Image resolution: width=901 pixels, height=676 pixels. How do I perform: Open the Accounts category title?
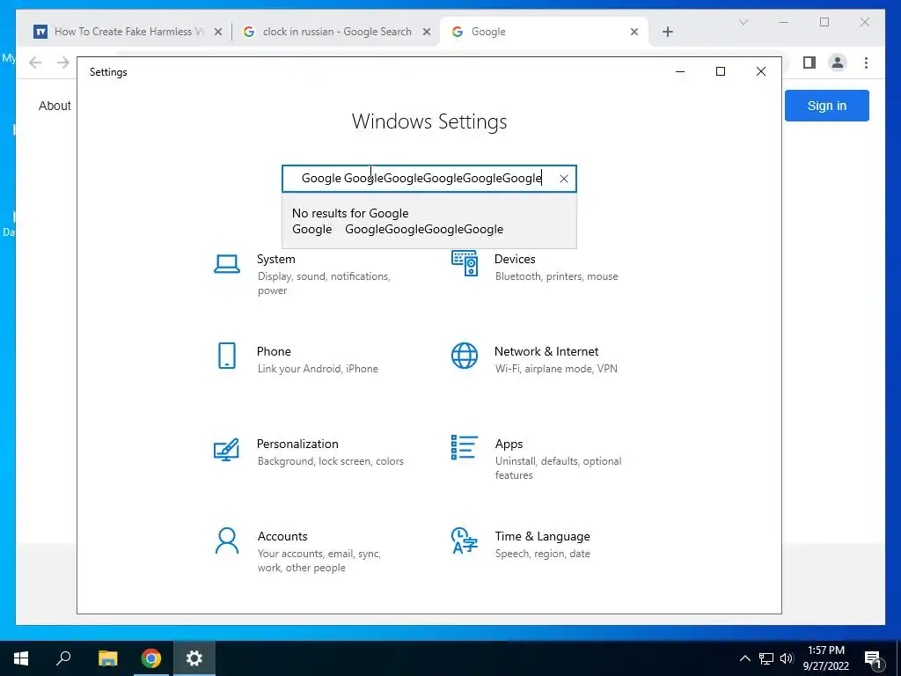click(282, 537)
